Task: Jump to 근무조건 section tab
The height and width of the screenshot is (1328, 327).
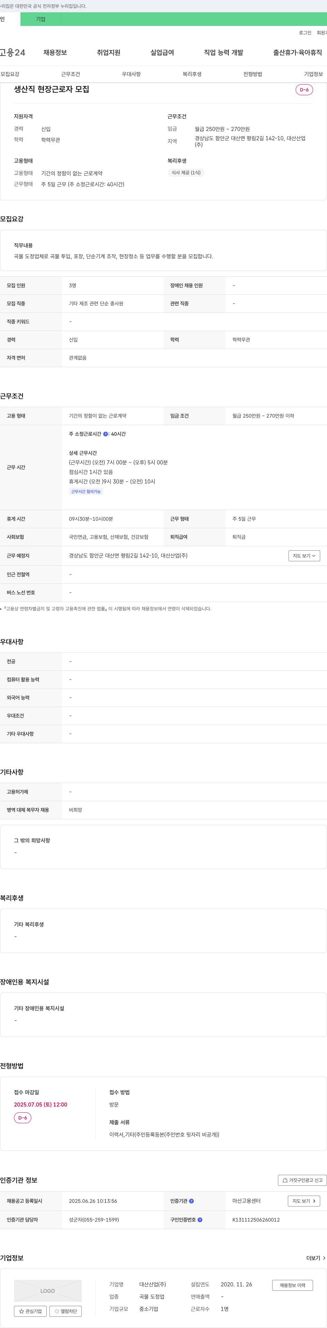Action: point(71,74)
